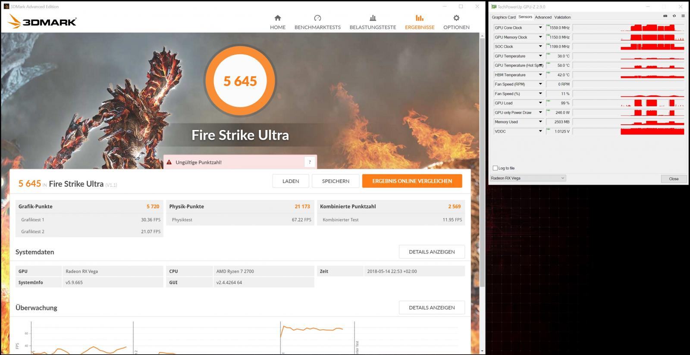Image resolution: width=690 pixels, height=355 pixels.
Task: Expand GPU Load sensor dropdown
Action: point(540,103)
